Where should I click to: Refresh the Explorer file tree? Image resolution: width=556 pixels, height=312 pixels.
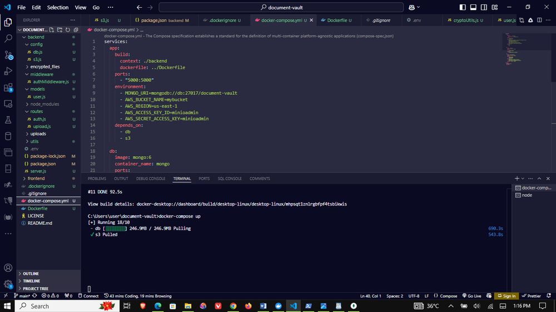(x=68, y=30)
